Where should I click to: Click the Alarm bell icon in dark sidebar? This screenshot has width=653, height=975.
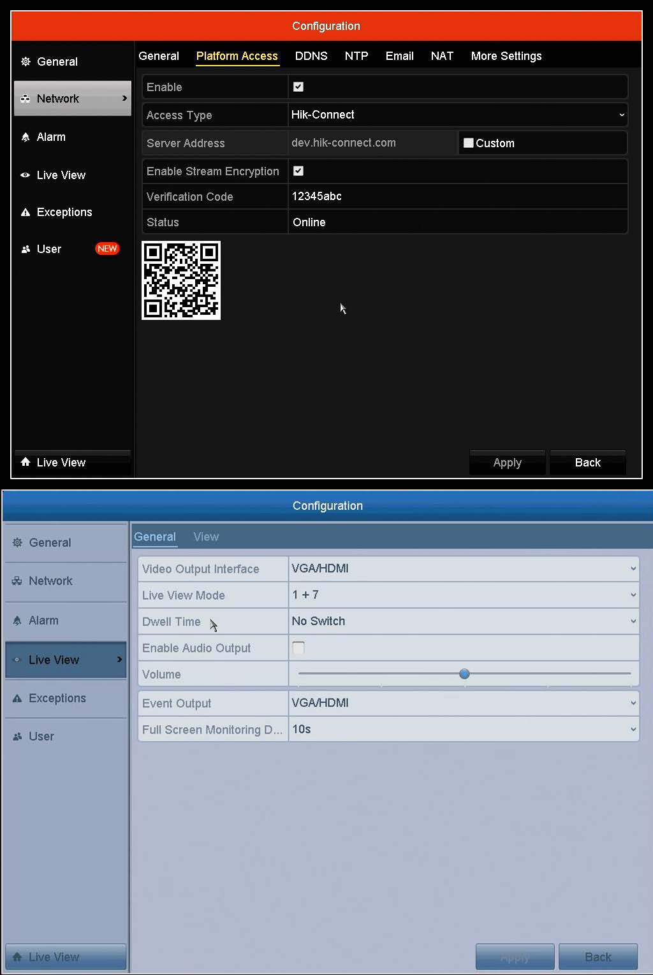(26, 137)
